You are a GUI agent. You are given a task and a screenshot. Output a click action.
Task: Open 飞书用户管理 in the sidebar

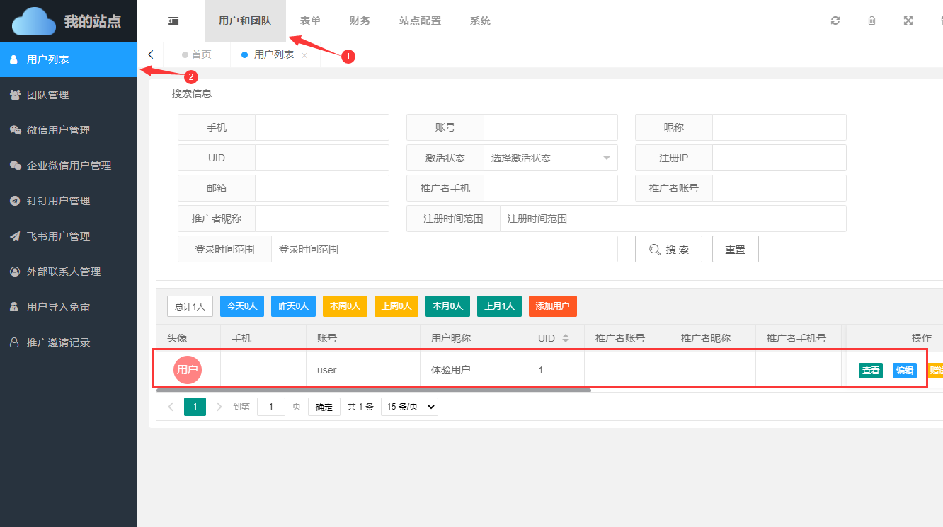point(58,236)
